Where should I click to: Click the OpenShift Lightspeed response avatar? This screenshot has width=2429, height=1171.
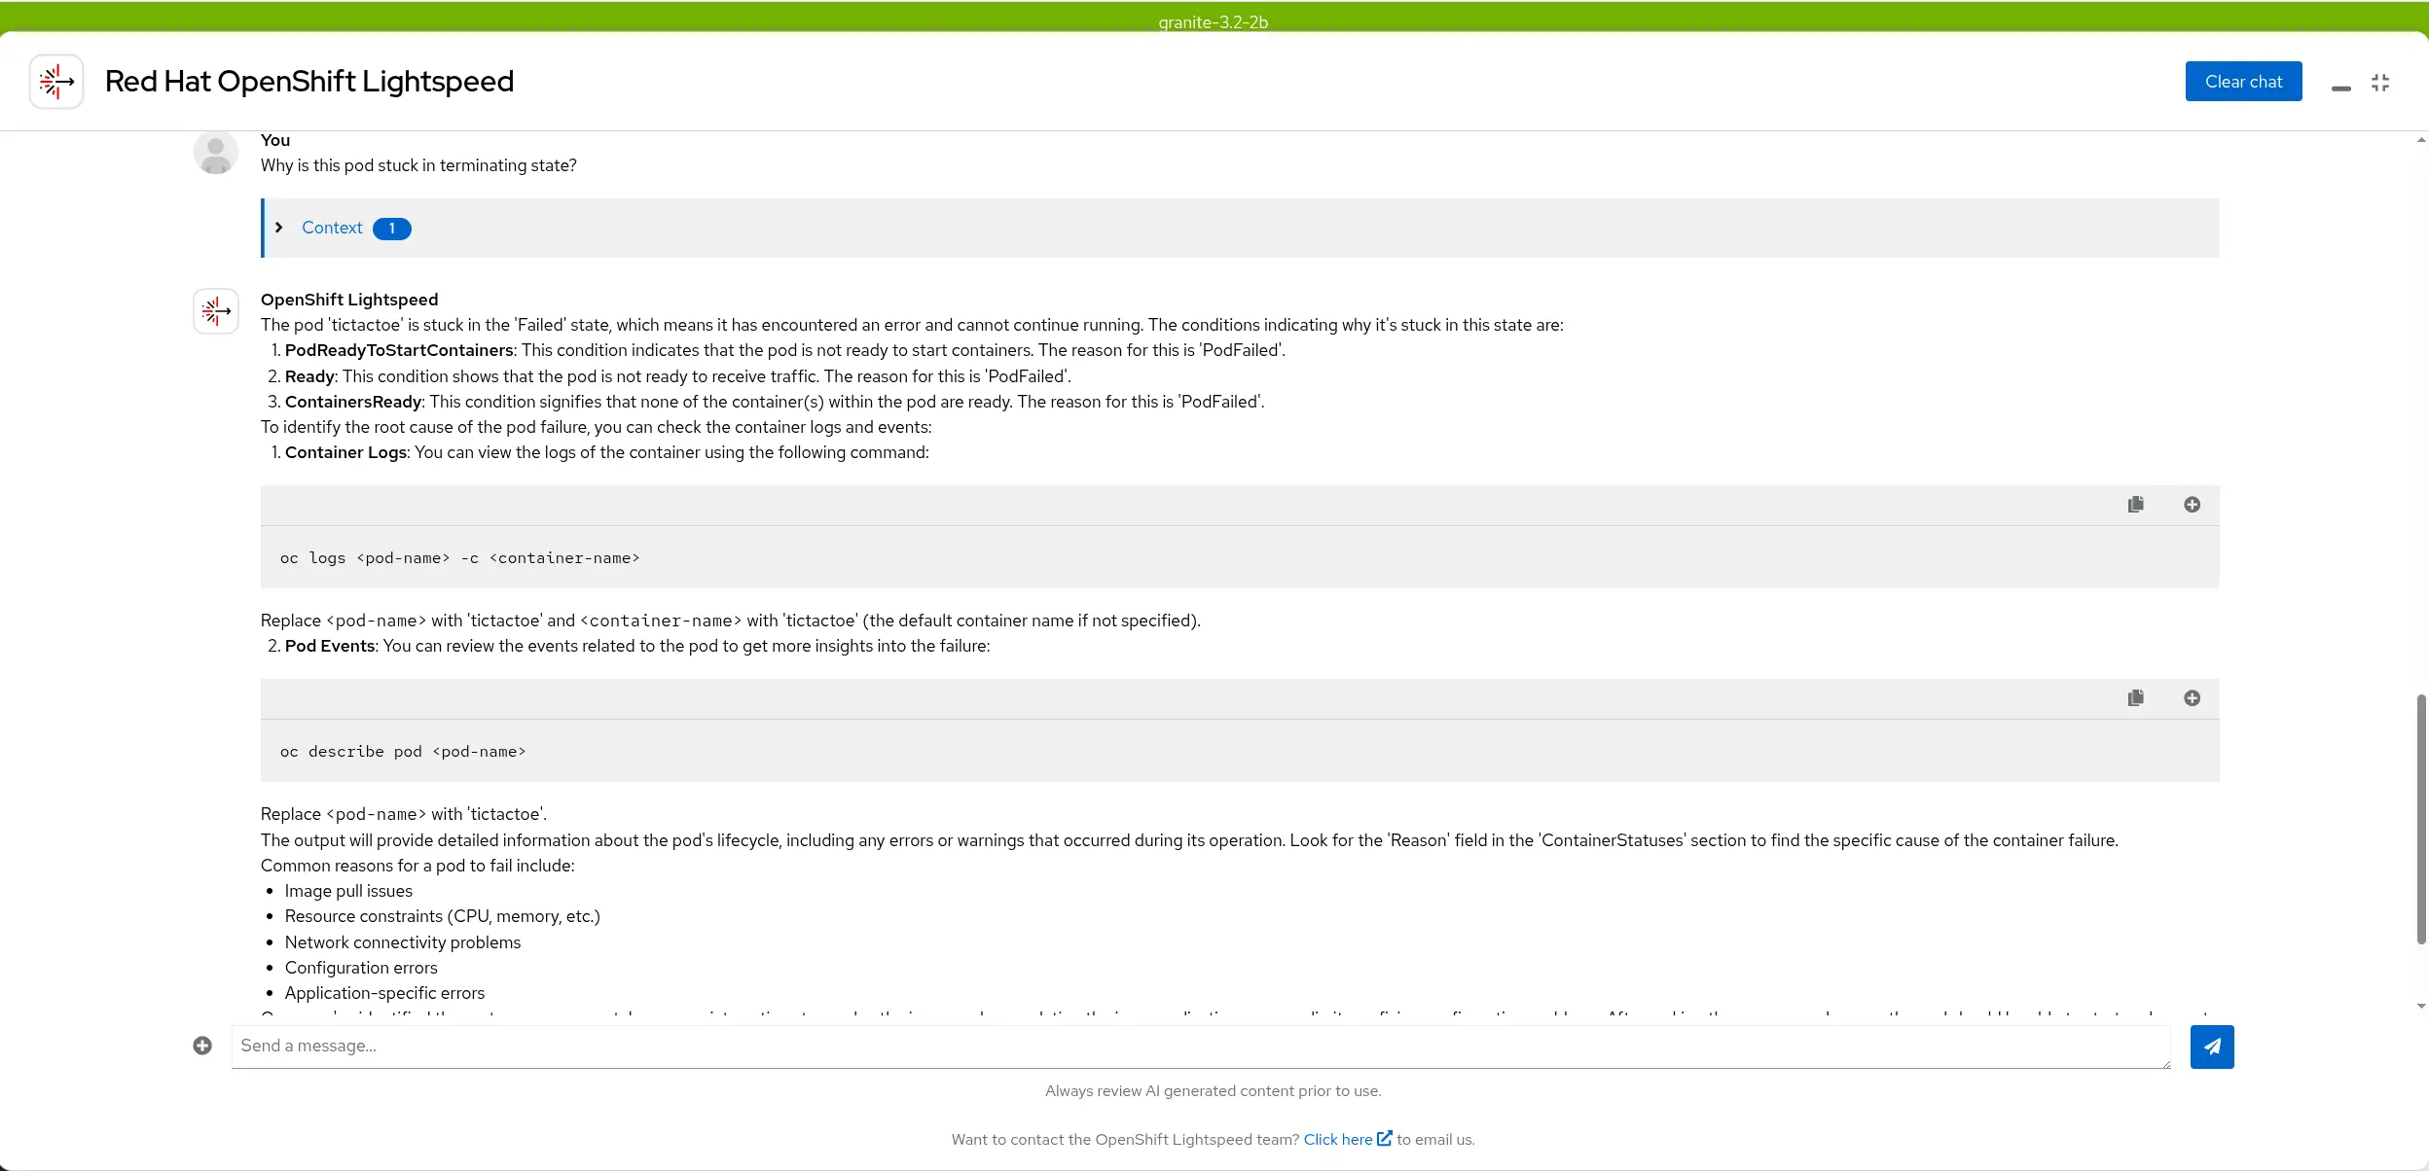(216, 311)
